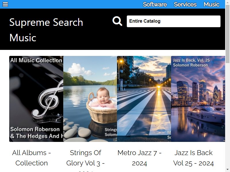Screen dimensions: 230x172
Task: Open the hamburger menu icon
Action: 5,4
